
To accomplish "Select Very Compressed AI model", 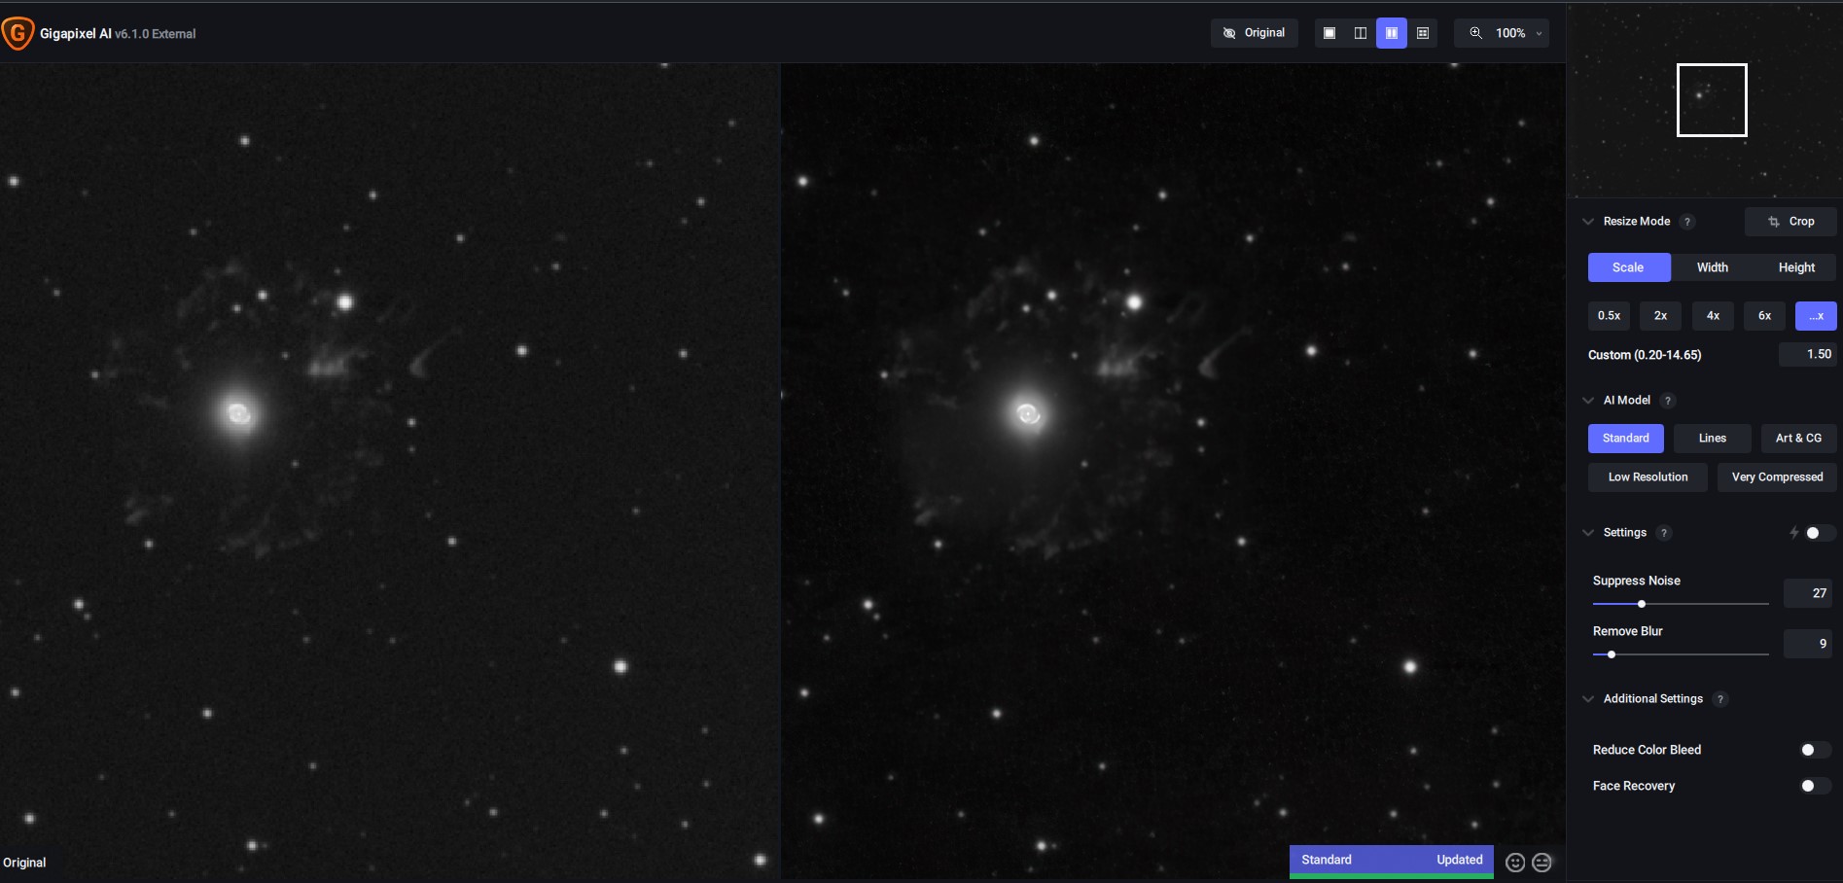I will [x=1778, y=477].
